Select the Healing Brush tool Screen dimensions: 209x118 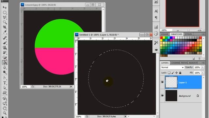coord(5,38)
